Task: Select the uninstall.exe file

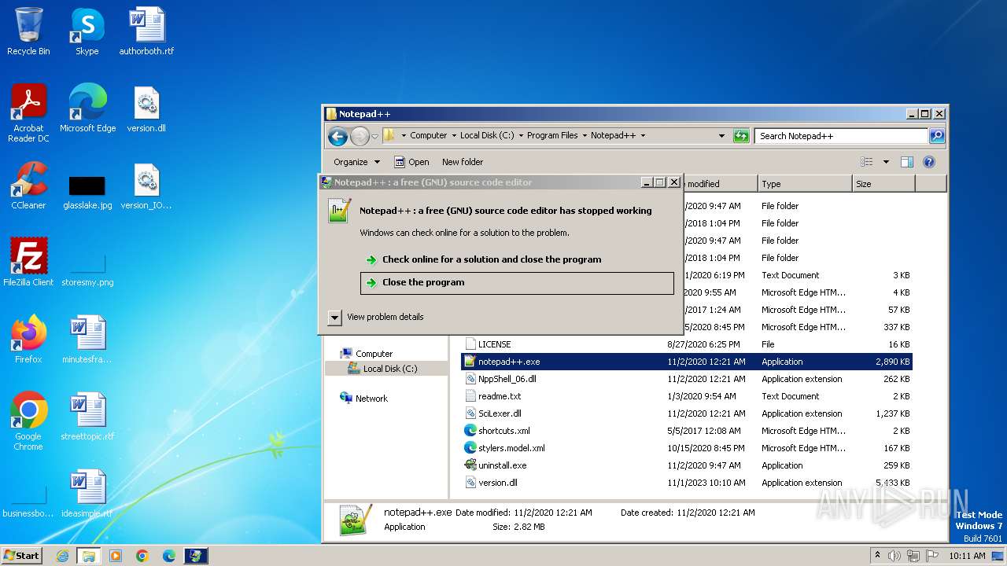Action: [502, 465]
